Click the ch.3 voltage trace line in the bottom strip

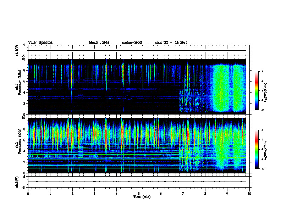[137, 182]
